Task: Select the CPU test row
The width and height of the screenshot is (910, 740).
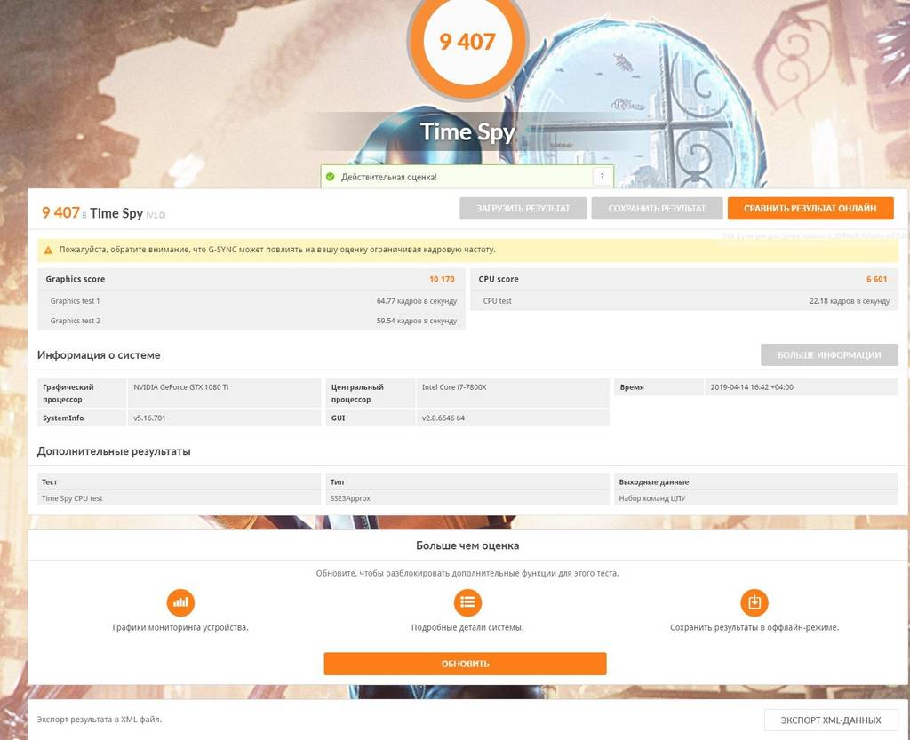Action: 684,301
